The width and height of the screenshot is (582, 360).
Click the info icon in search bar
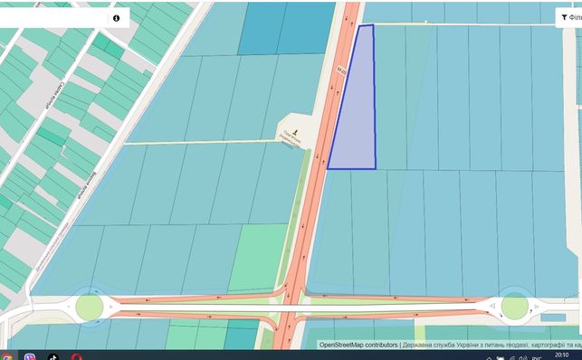(x=116, y=18)
